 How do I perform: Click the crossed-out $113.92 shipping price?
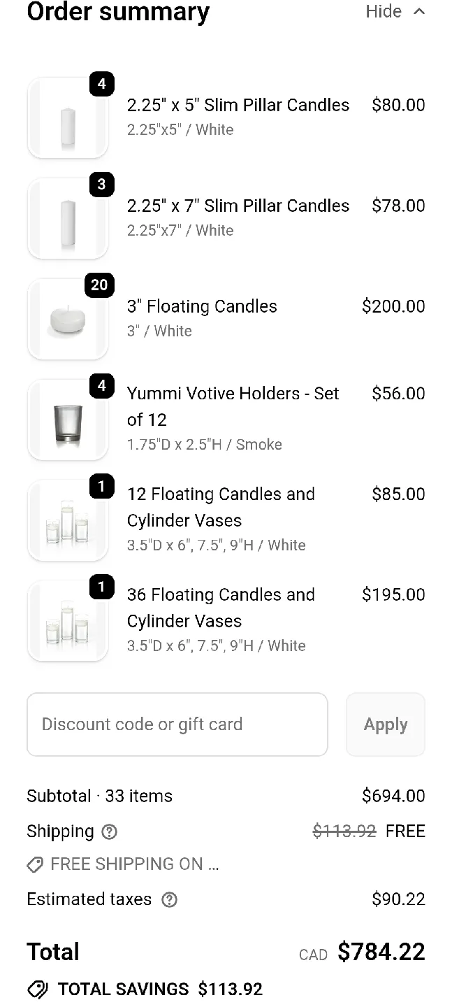344,831
